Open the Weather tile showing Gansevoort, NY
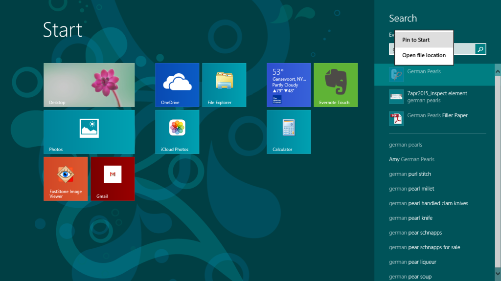The height and width of the screenshot is (281, 501). click(x=289, y=85)
